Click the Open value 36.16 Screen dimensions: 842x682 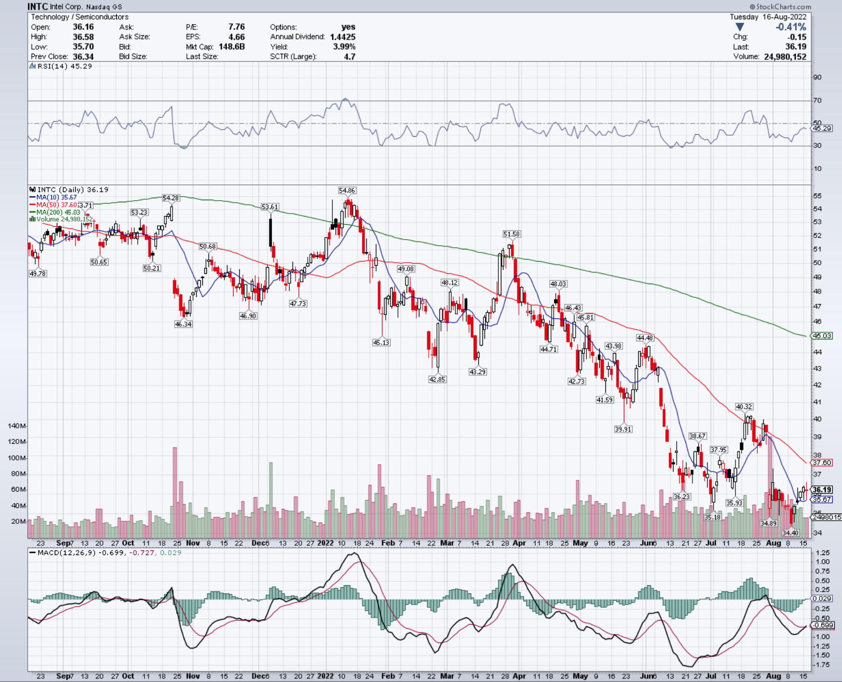[x=83, y=27]
